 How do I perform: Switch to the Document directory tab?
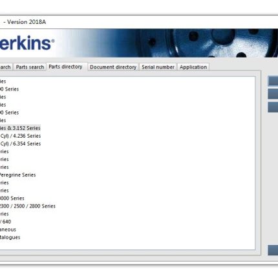[x=113, y=67]
